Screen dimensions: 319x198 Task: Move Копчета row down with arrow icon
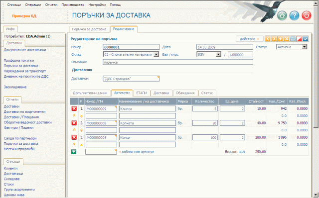pos(81,130)
